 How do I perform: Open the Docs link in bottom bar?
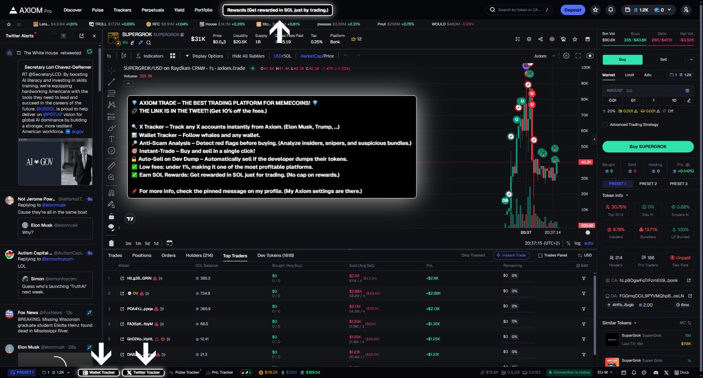tap(682, 372)
